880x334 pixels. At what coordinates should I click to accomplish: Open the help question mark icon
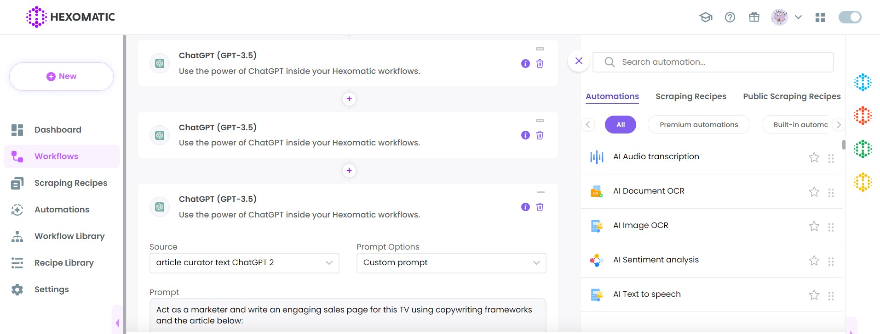pyautogui.click(x=730, y=17)
